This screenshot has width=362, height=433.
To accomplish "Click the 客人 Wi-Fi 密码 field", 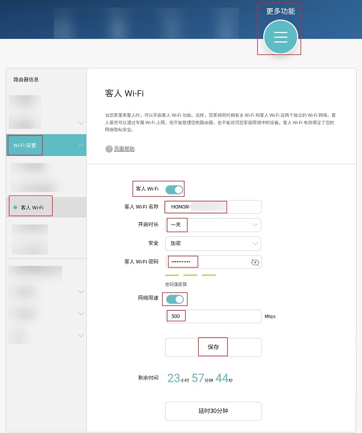I will (207, 262).
